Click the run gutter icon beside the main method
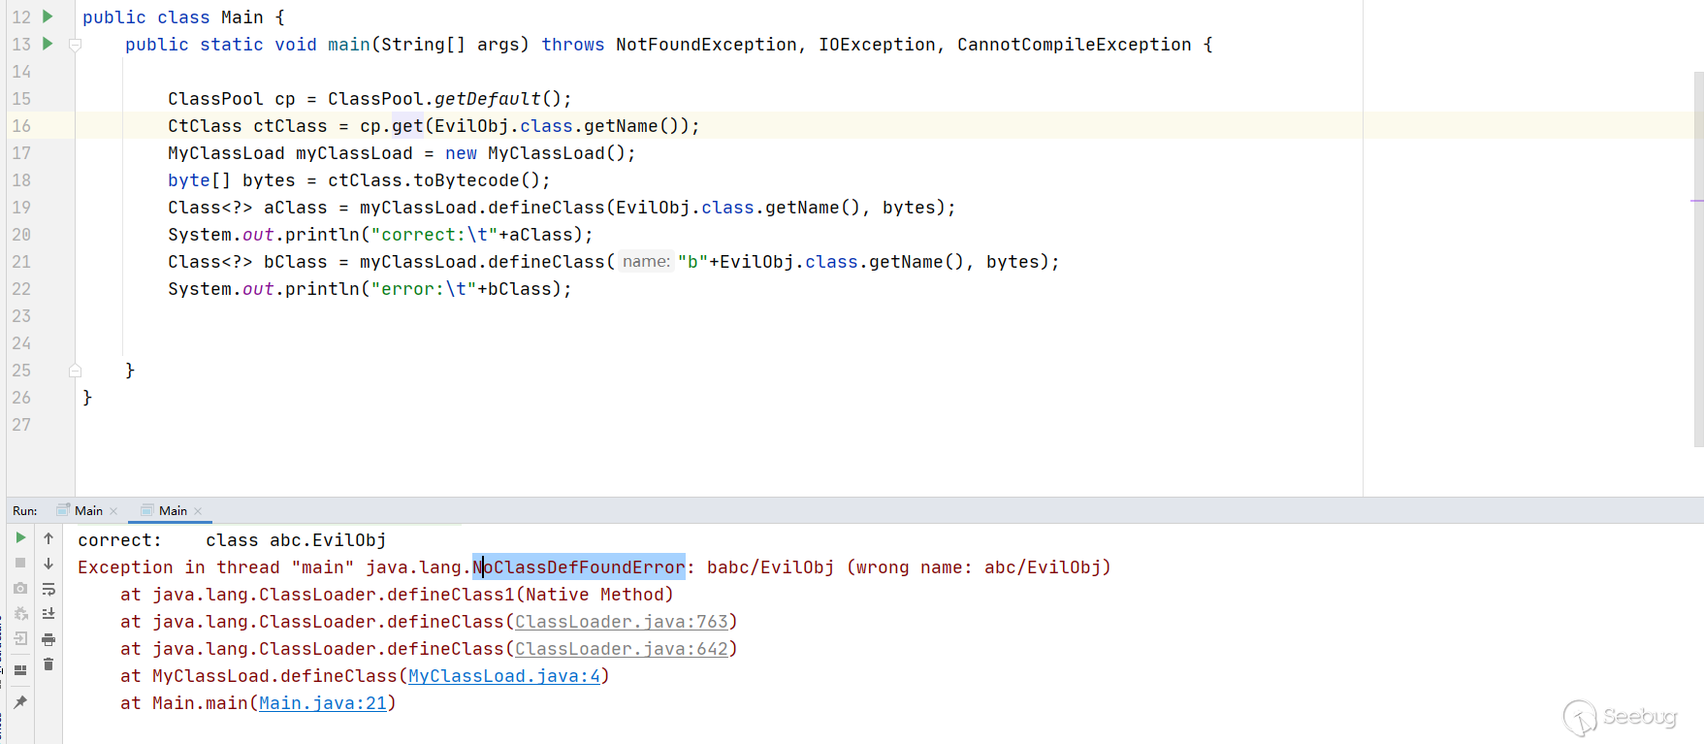 pos(48,44)
